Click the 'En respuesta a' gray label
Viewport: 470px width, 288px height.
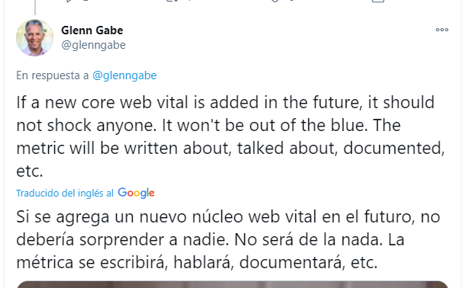point(53,75)
